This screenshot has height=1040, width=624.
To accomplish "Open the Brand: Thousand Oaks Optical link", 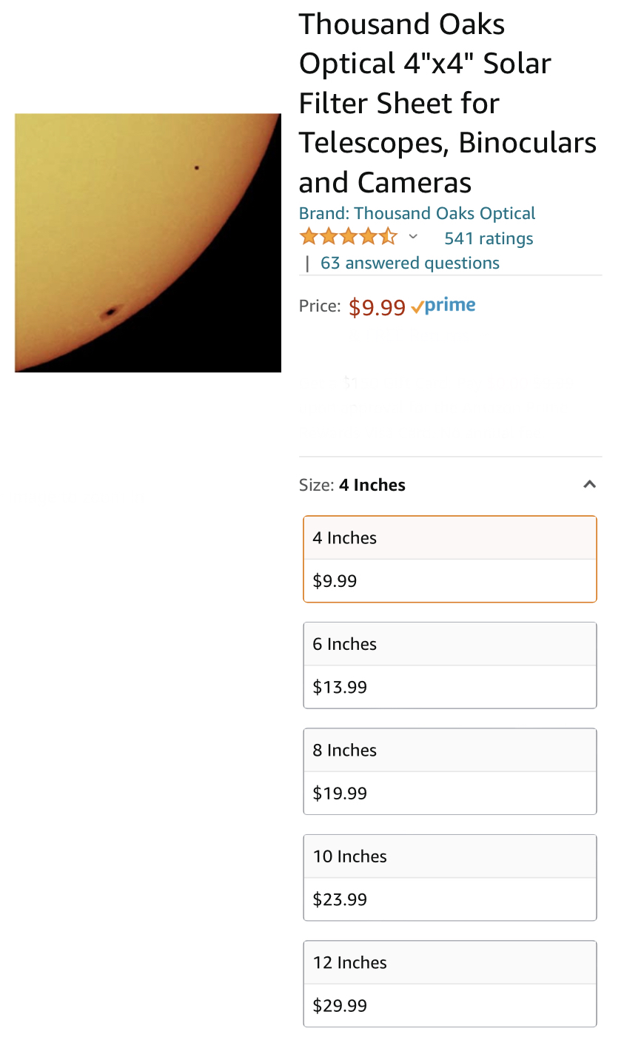I will 417,213.
